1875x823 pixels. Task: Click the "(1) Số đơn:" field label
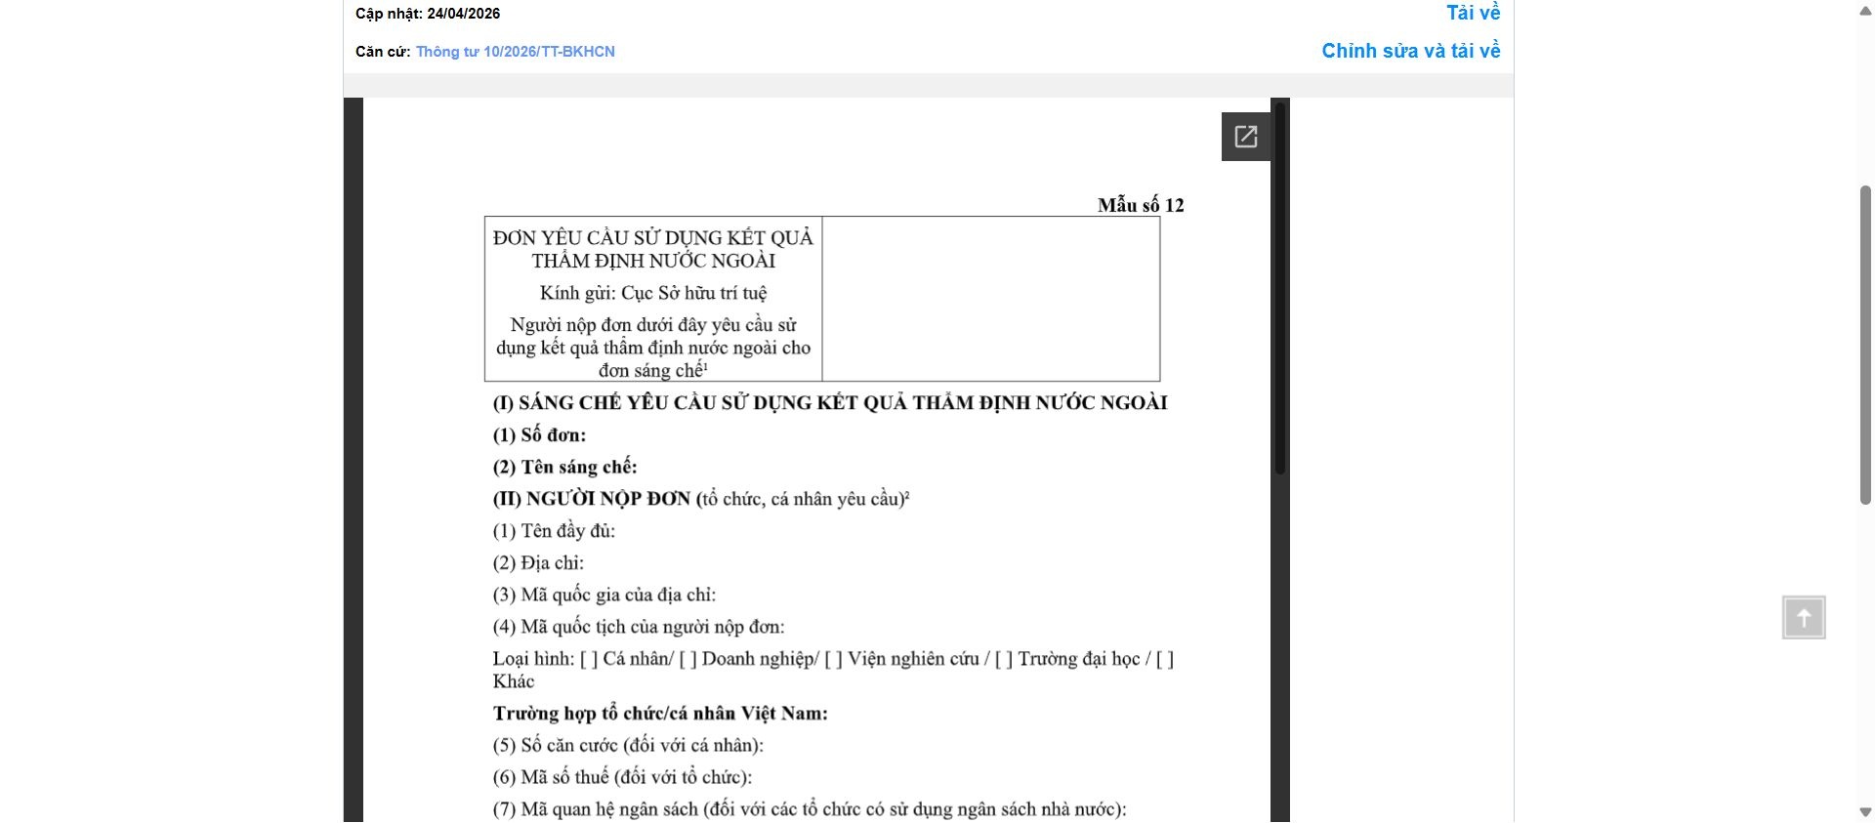(539, 435)
